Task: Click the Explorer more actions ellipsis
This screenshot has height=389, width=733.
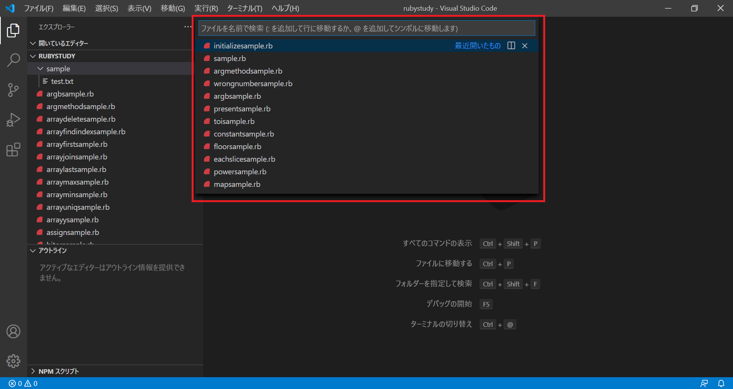Action: [x=188, y=27]
